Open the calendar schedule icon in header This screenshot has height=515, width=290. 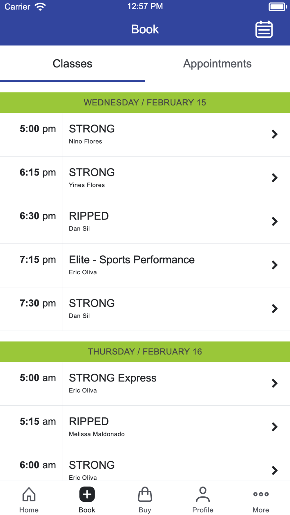click(264, 29)
